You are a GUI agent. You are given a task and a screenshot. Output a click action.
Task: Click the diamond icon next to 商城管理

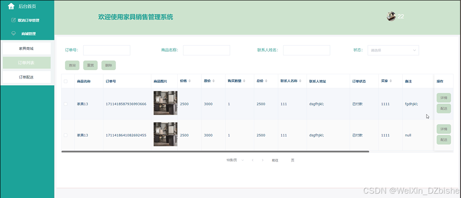13,33
